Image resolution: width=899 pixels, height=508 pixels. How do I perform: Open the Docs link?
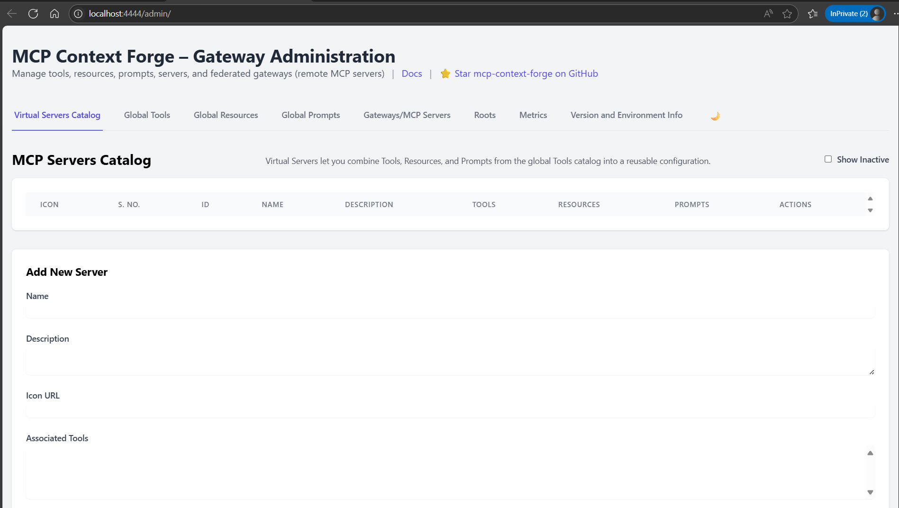[x=412, y=73]
